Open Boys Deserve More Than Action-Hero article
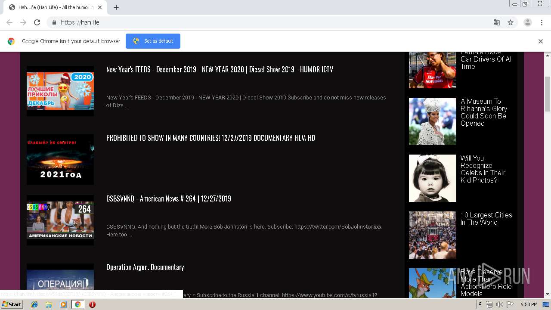 (x=486, y=283)
